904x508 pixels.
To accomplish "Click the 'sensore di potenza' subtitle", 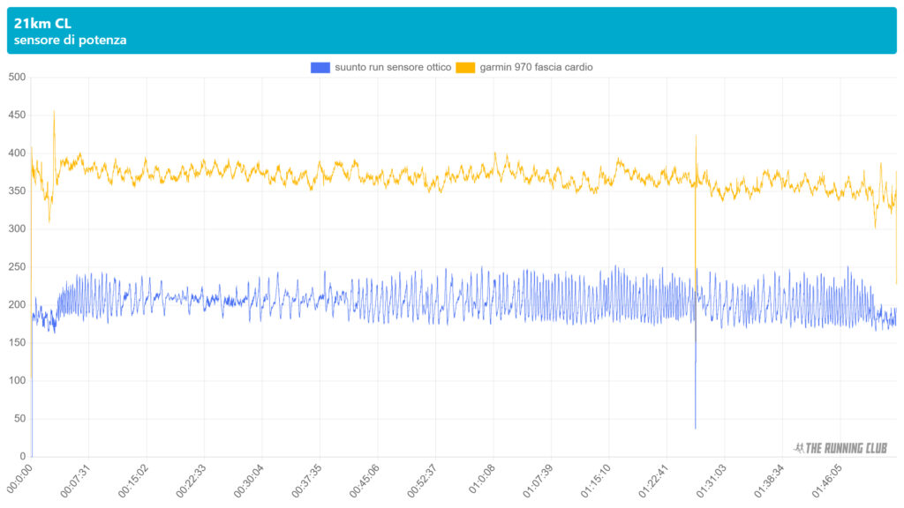I will (70, 40).
